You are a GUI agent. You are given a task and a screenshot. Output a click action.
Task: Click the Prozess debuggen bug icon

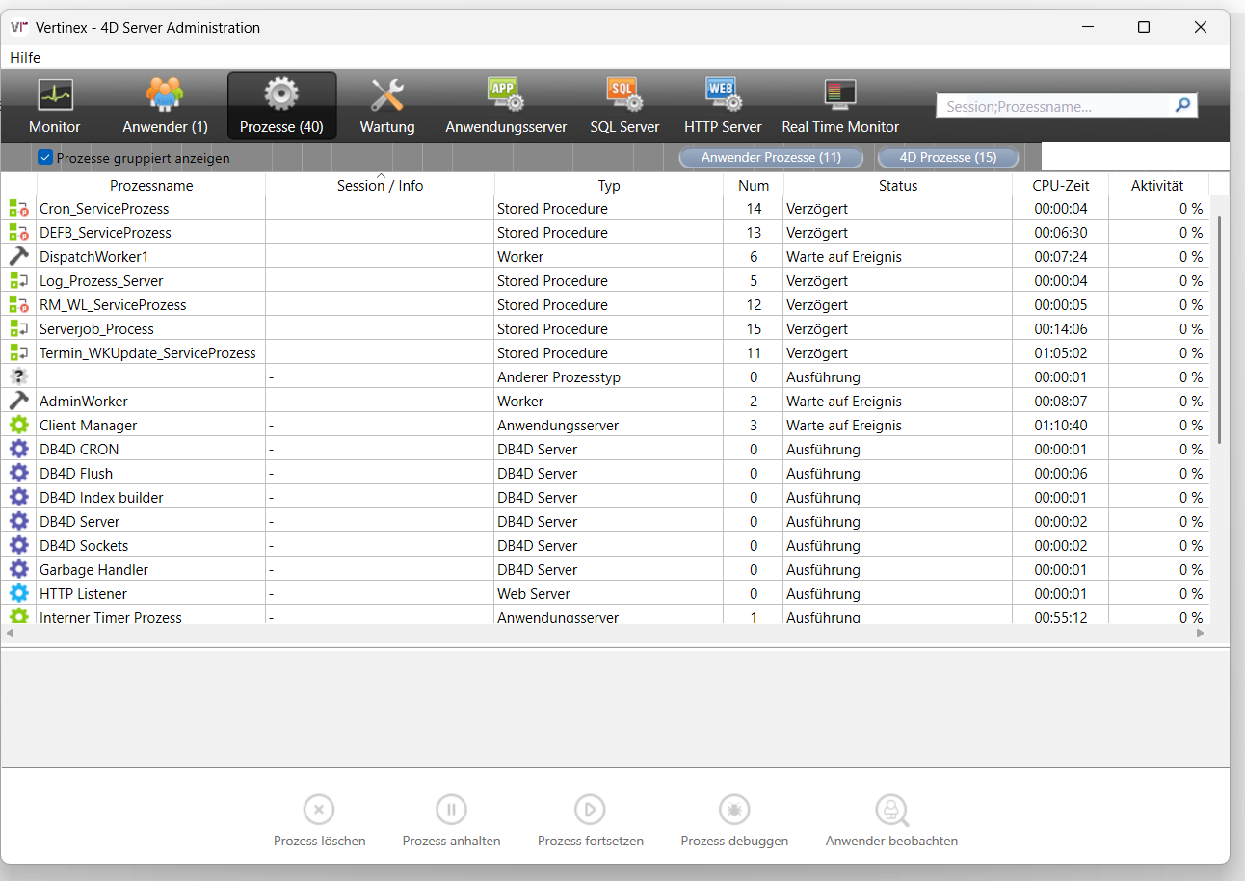(x=734, y=810)
